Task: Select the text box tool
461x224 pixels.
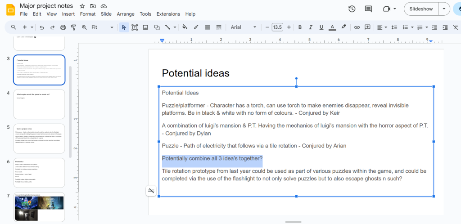Action: [x=135, y=27]
